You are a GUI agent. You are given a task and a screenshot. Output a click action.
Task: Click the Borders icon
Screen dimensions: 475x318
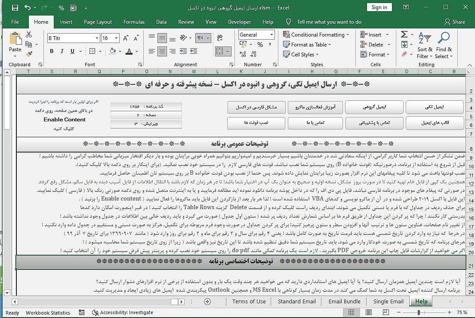[93, 51]
